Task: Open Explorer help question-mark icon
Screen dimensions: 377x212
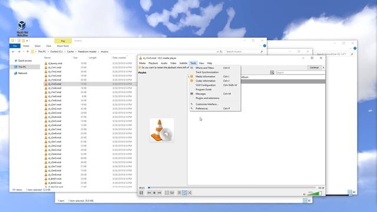Action: (264, 46)
